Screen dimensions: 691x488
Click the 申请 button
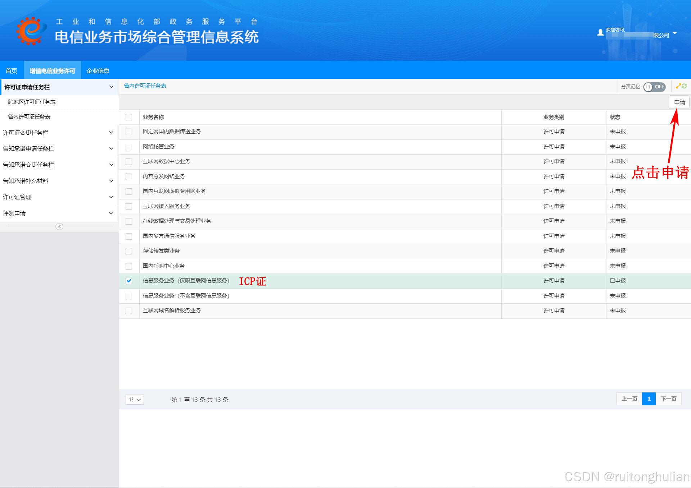tap(679, 102)
